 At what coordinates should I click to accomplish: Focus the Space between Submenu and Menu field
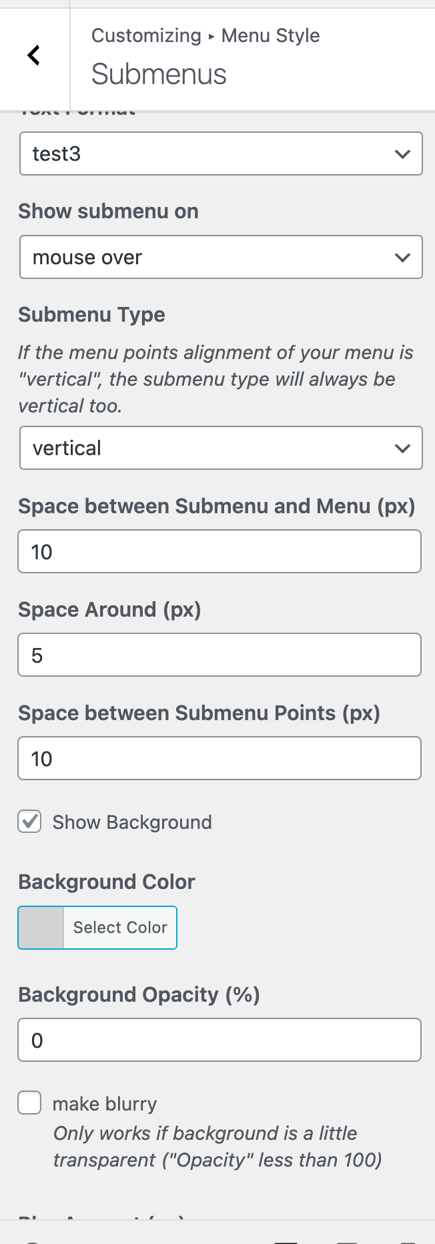220,552
